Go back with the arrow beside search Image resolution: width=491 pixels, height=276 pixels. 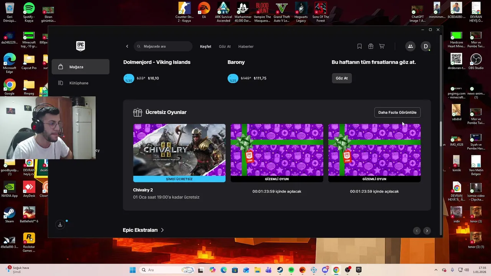pos(127,46)
